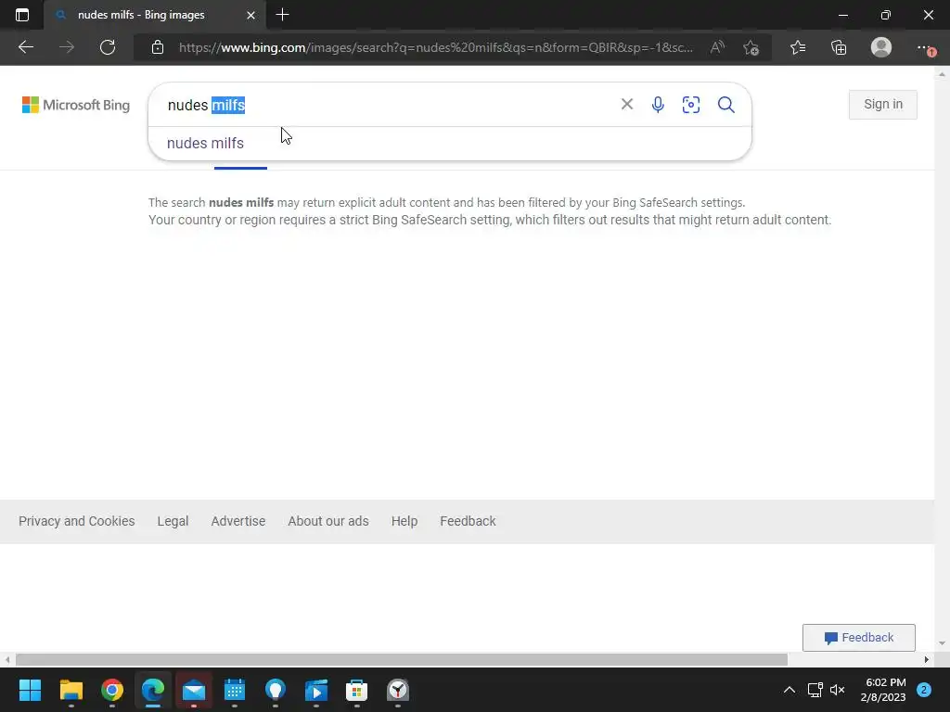Click the Edge icon in taskbar
Viewport: 950px width, 712px height.
(153, 690)
